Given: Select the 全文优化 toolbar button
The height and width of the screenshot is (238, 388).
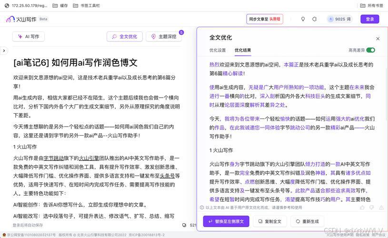Looking at the screenshot, I should click(x=124, y=37).
